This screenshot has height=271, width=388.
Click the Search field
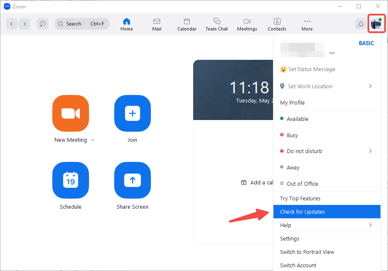(x=82, y=23)
